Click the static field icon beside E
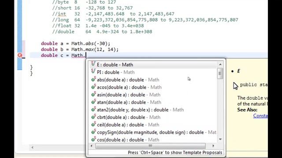Viewport: 282px width, 158px height. (93, 64)
